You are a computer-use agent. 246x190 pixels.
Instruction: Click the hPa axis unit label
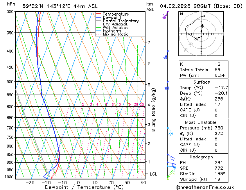[11, 4]
